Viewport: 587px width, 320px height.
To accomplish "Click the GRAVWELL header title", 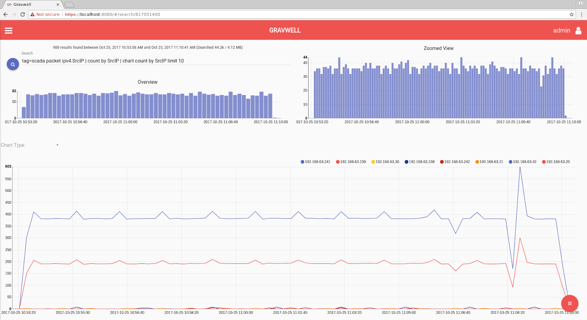I will pos(285,30).
